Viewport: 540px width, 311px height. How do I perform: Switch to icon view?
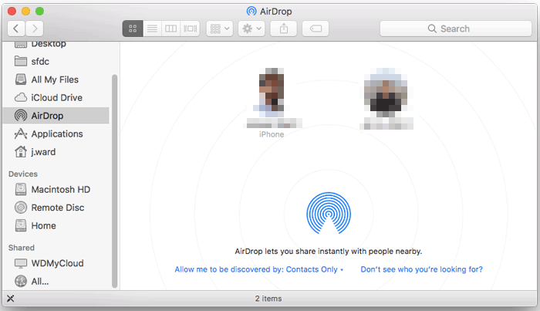click(x=133, y=29)
